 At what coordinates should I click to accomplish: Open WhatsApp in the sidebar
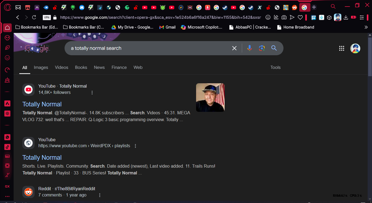point(7,137)
